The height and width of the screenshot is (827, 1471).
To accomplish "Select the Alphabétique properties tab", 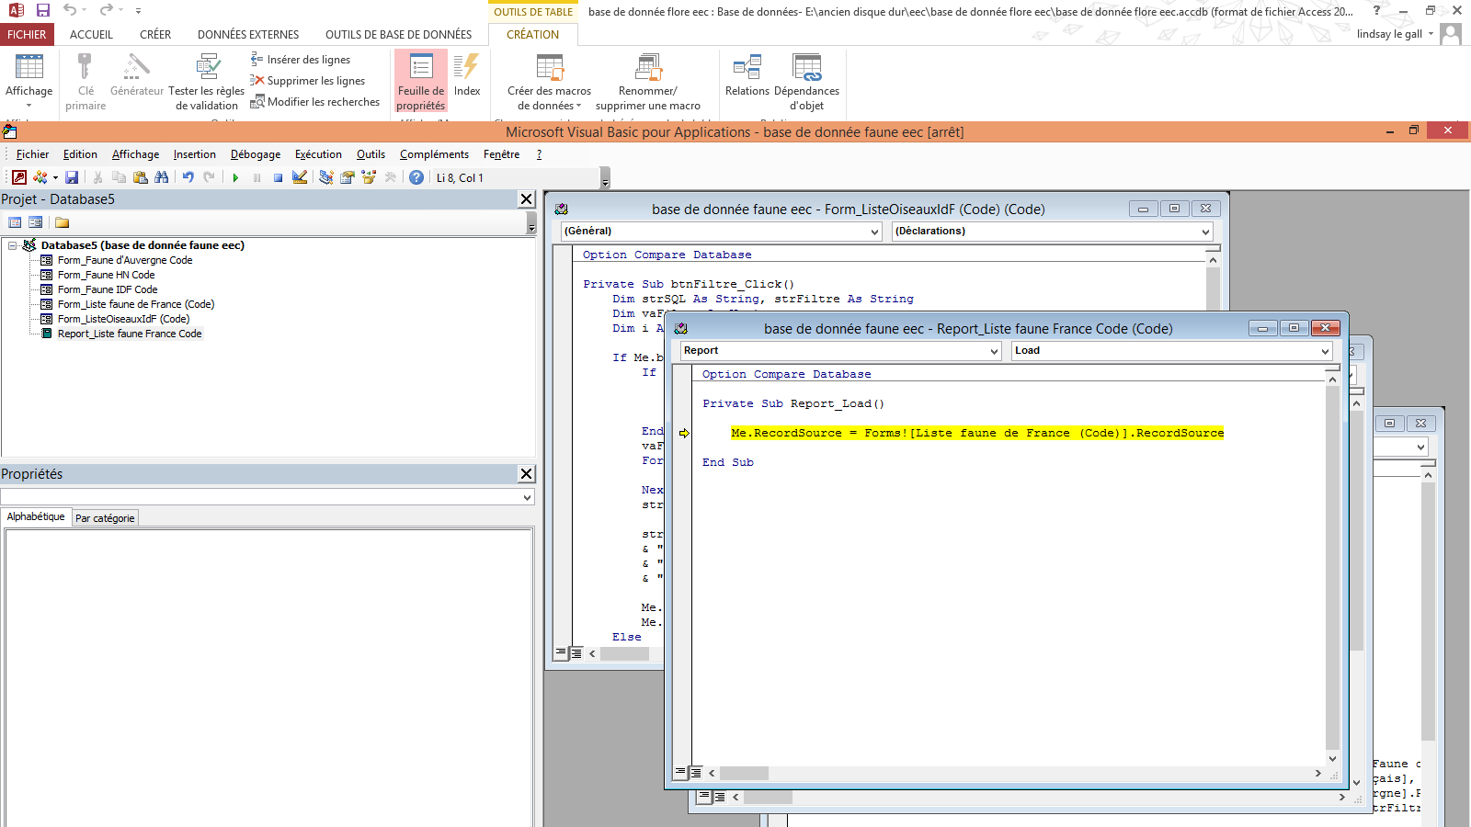I will (36, 516).
